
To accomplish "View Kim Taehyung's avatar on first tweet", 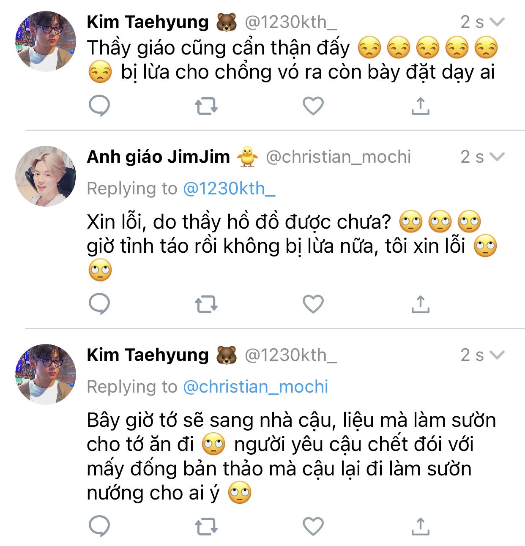I will [x=46, y=41].
